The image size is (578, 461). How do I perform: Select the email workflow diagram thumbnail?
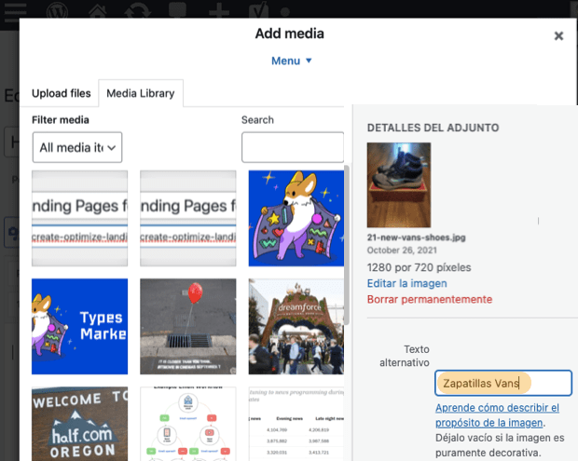(188, 424)
